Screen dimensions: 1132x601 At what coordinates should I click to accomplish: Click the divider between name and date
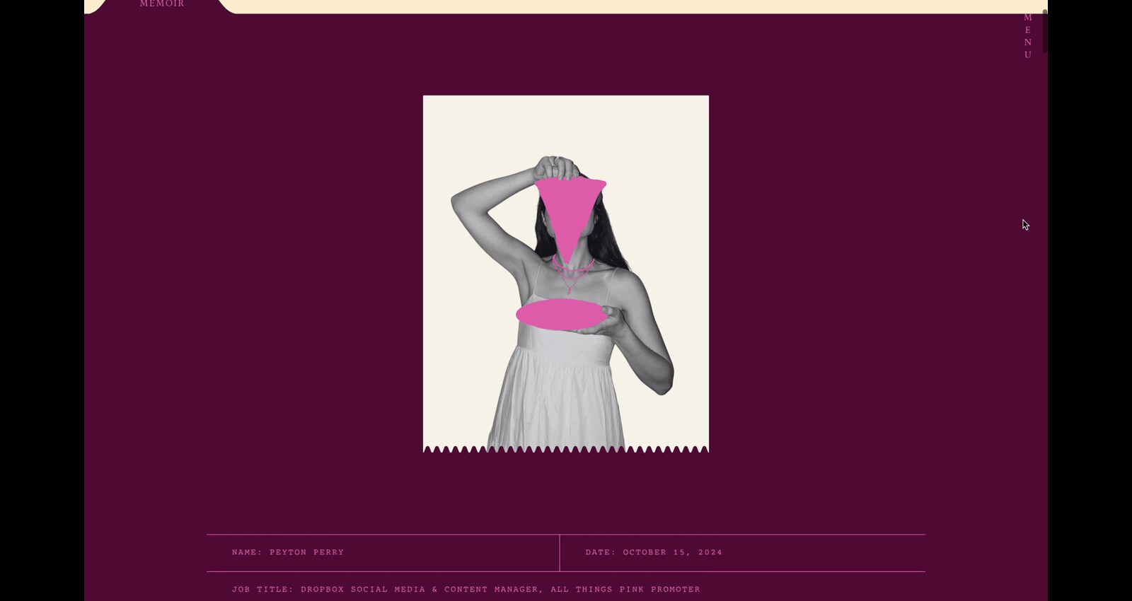coord(560,553)
